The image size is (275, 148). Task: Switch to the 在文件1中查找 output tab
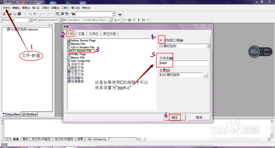(41, 139)
